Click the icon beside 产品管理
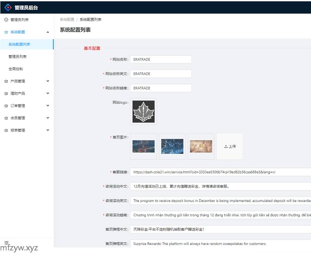 point(6,81)
